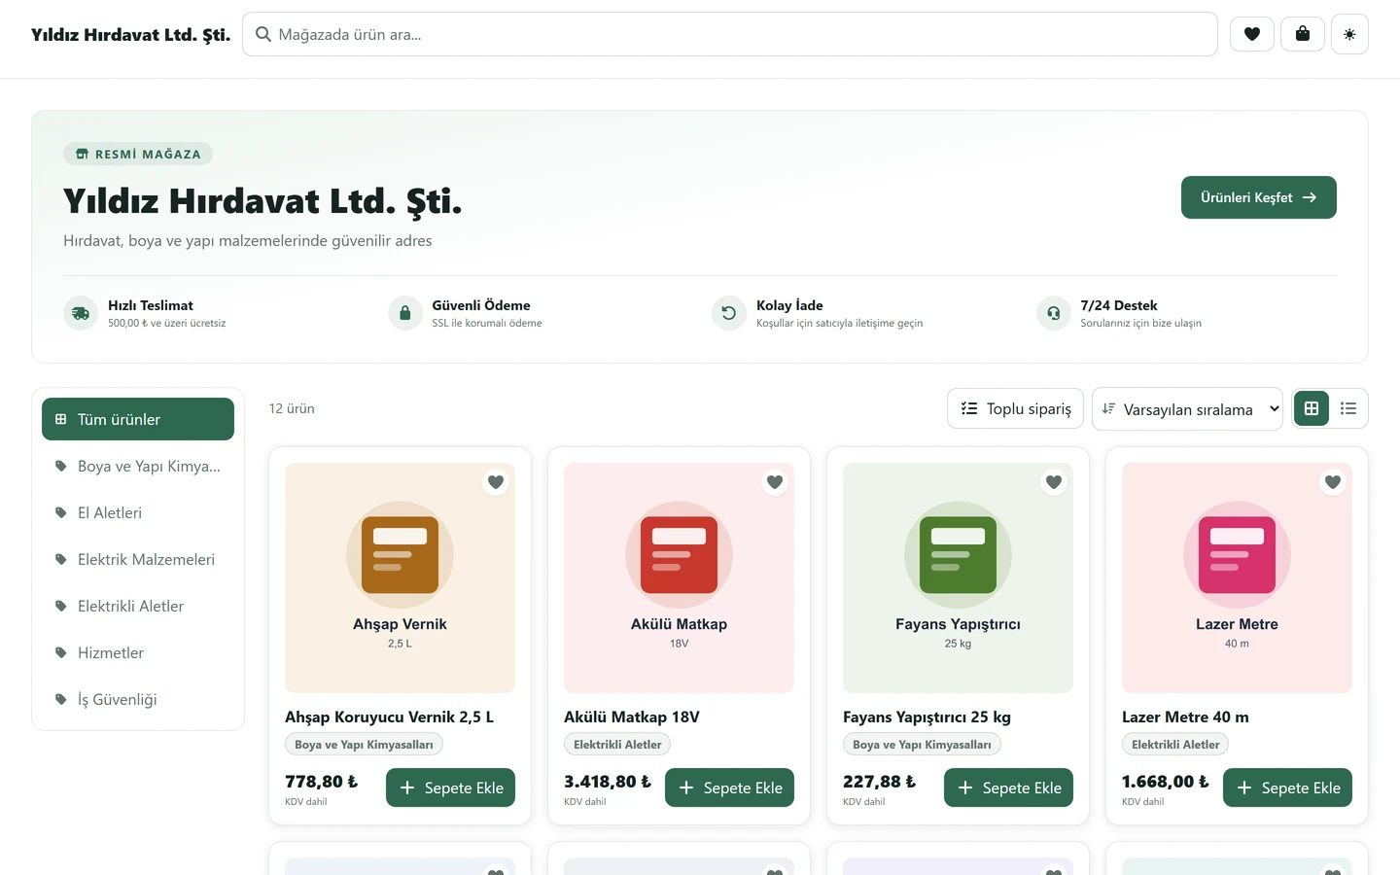Image resolution: width=1400 pixels, height=875 pixels.
Task: Favorite the Lazer Metre product heart
Action: click(1333, 482)
